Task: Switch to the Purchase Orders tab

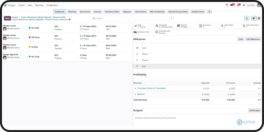Action: 112,12
